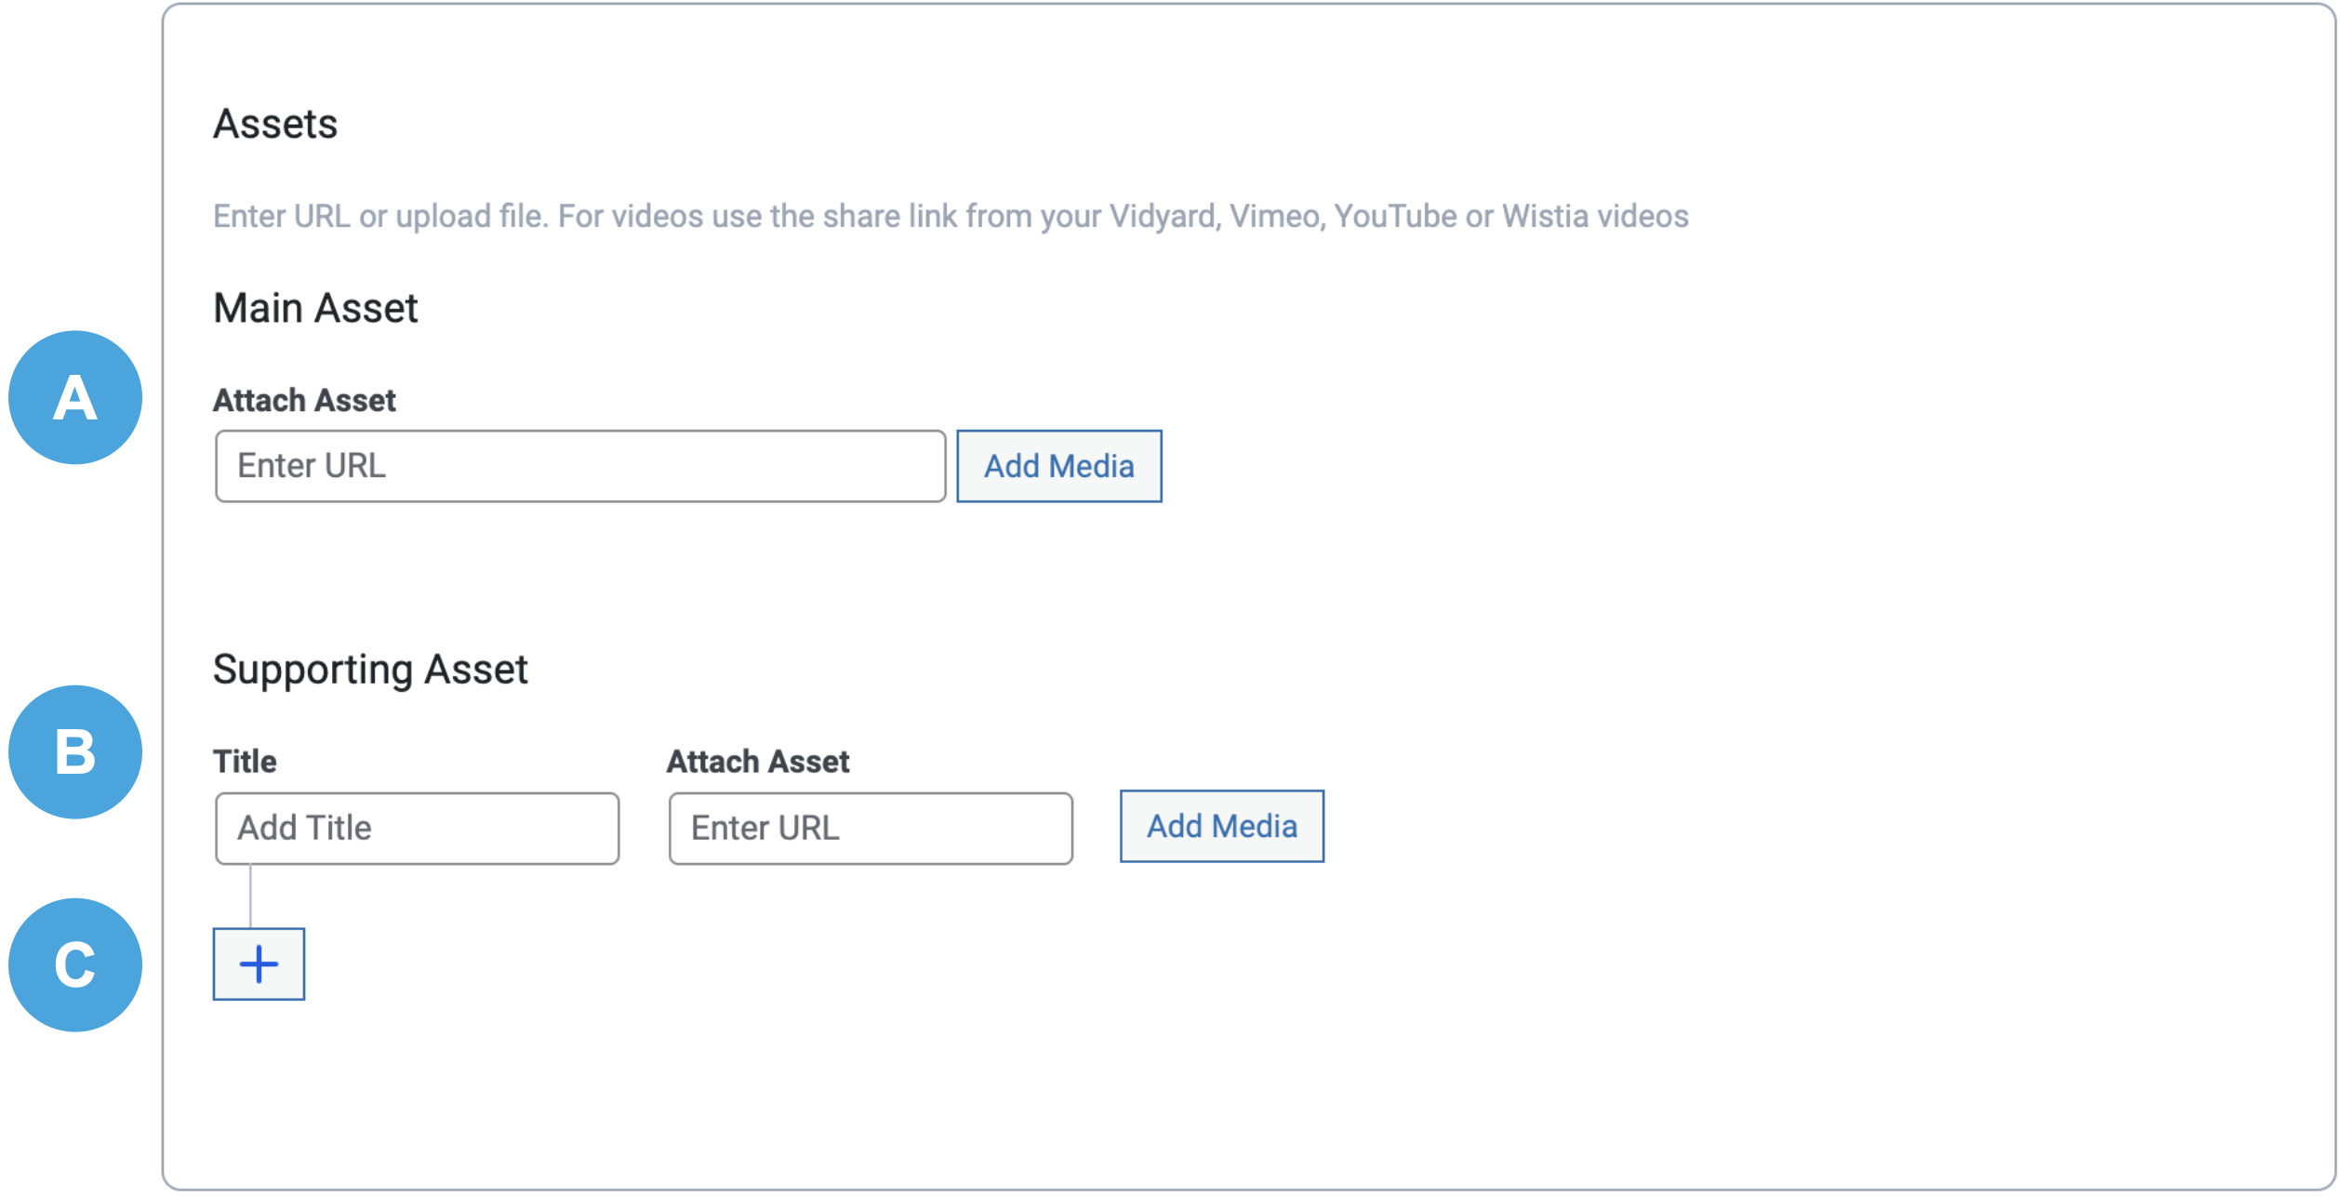Screen dimensions: 2340x1196
Task: Click the plus icon to add supporting asset
Action: tap(259, 964)
